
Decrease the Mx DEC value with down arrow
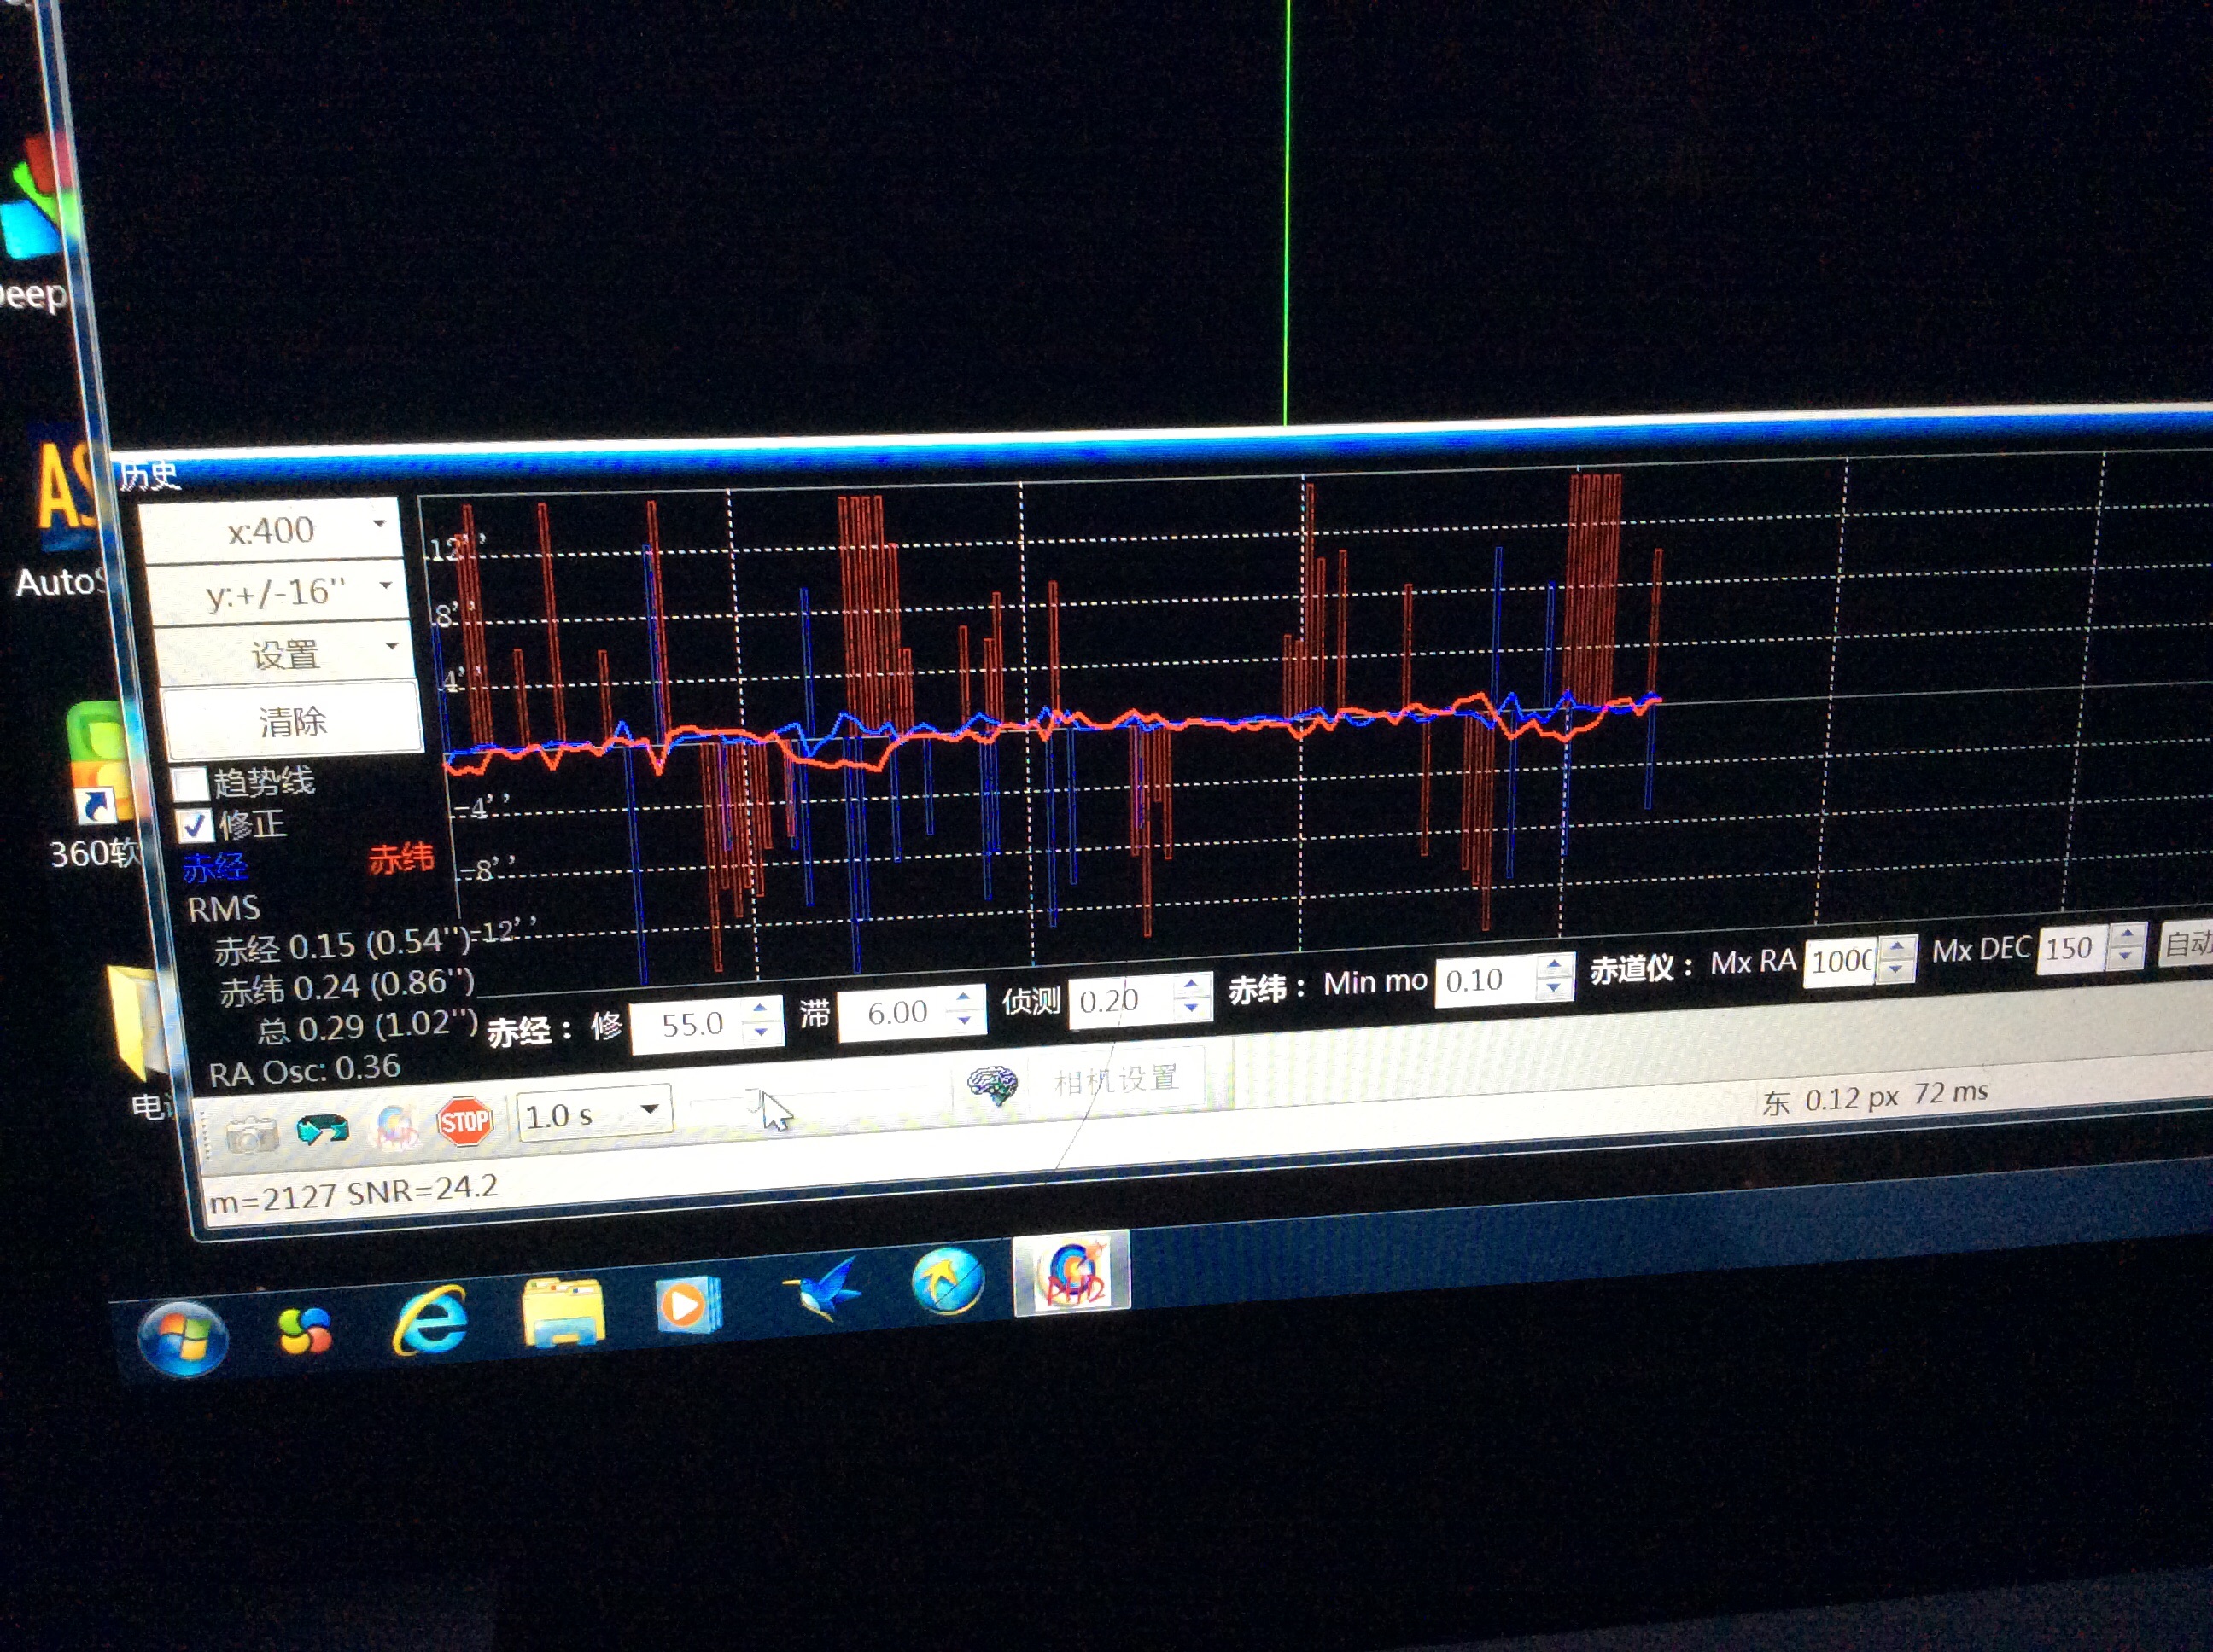tap(2127, 956)
